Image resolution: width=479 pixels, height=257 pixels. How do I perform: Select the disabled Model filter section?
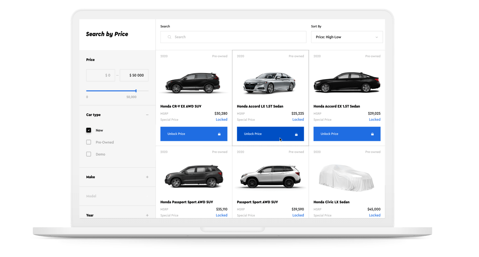(x=117, y=196)
